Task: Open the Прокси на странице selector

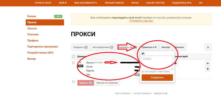Action: click(x=107, y=83)
